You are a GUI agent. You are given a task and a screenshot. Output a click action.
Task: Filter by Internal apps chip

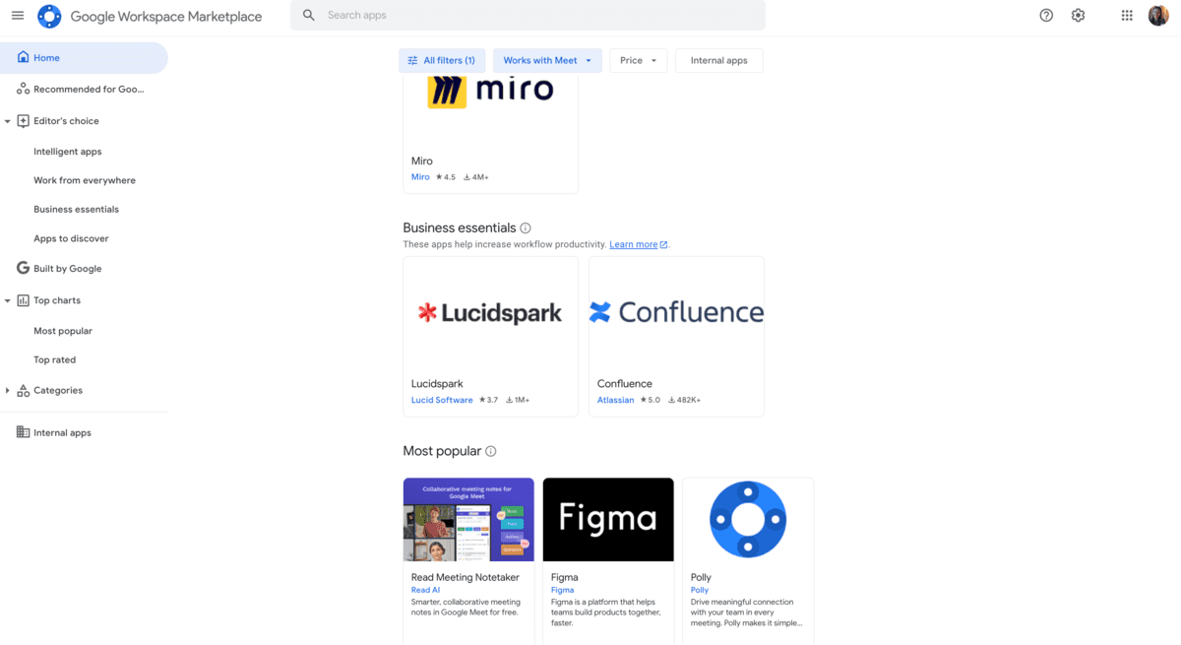(x=719, y=61)
